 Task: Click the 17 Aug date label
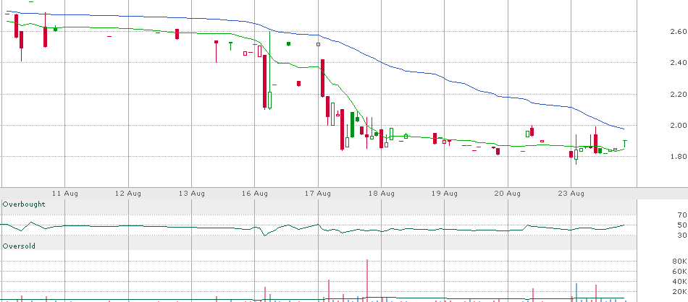tap(318, 193)
